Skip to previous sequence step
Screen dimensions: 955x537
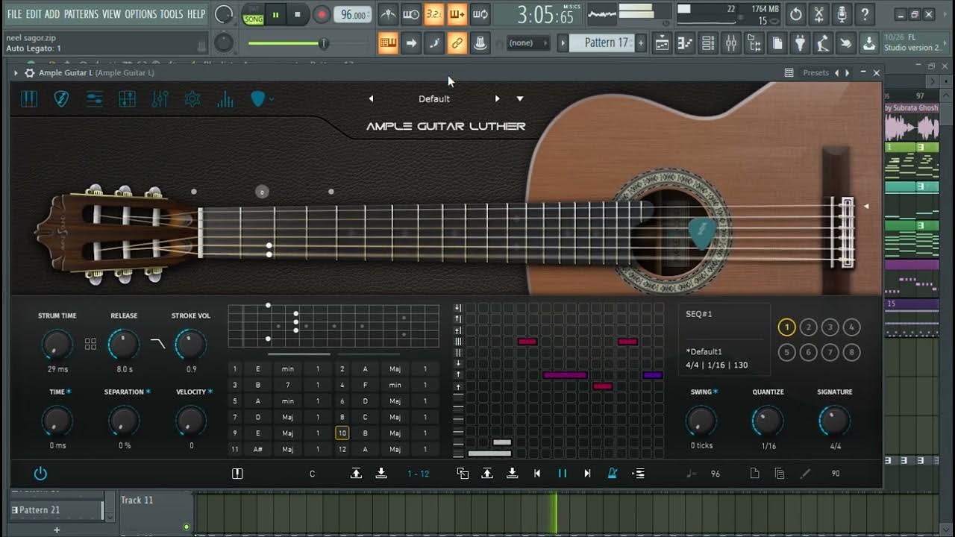click(x=537, y=474)
